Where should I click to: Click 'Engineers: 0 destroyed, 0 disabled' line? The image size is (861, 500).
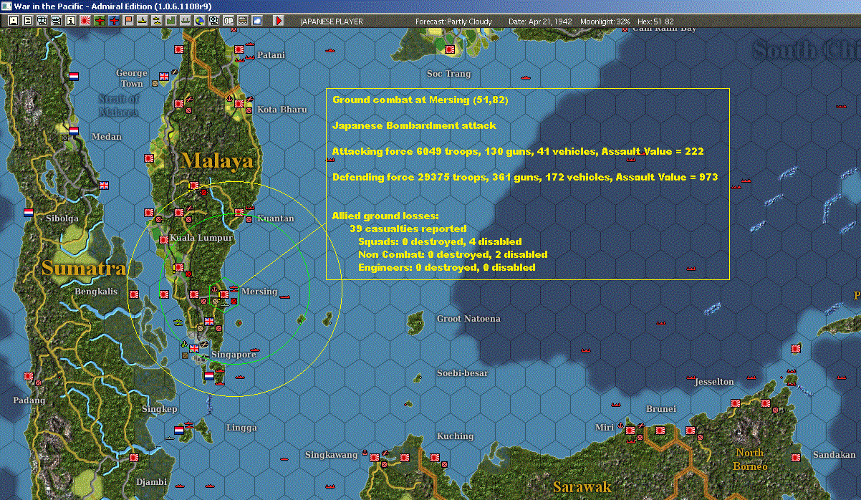[x=446, y=267]
